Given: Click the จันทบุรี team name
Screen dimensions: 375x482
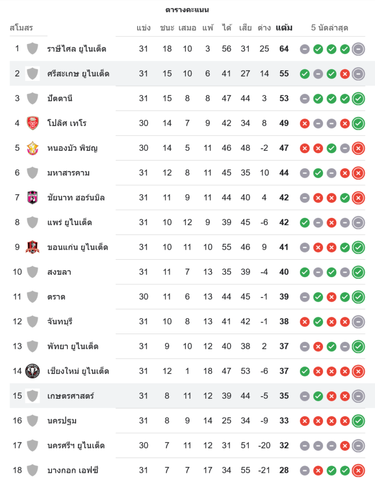Looking at the screenshot, I should coord(60,321).
